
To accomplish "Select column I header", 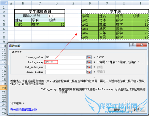I will click(140, 3).
